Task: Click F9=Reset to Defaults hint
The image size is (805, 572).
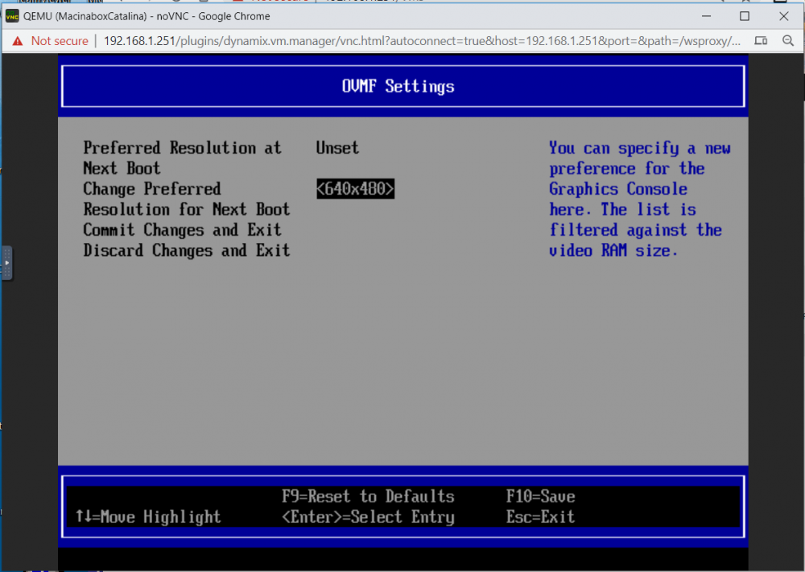Action: point(368,496)
